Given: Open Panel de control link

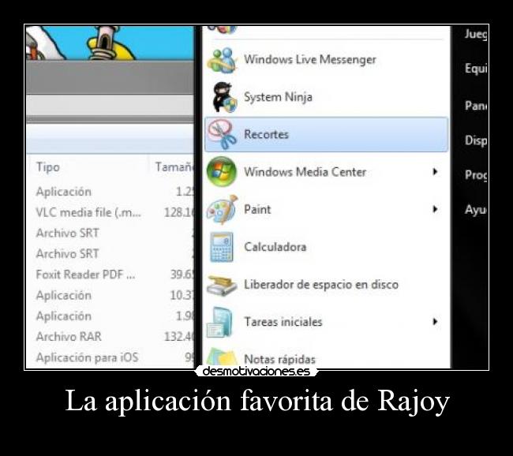Looking at the screenshot, I should coord(476,106).
